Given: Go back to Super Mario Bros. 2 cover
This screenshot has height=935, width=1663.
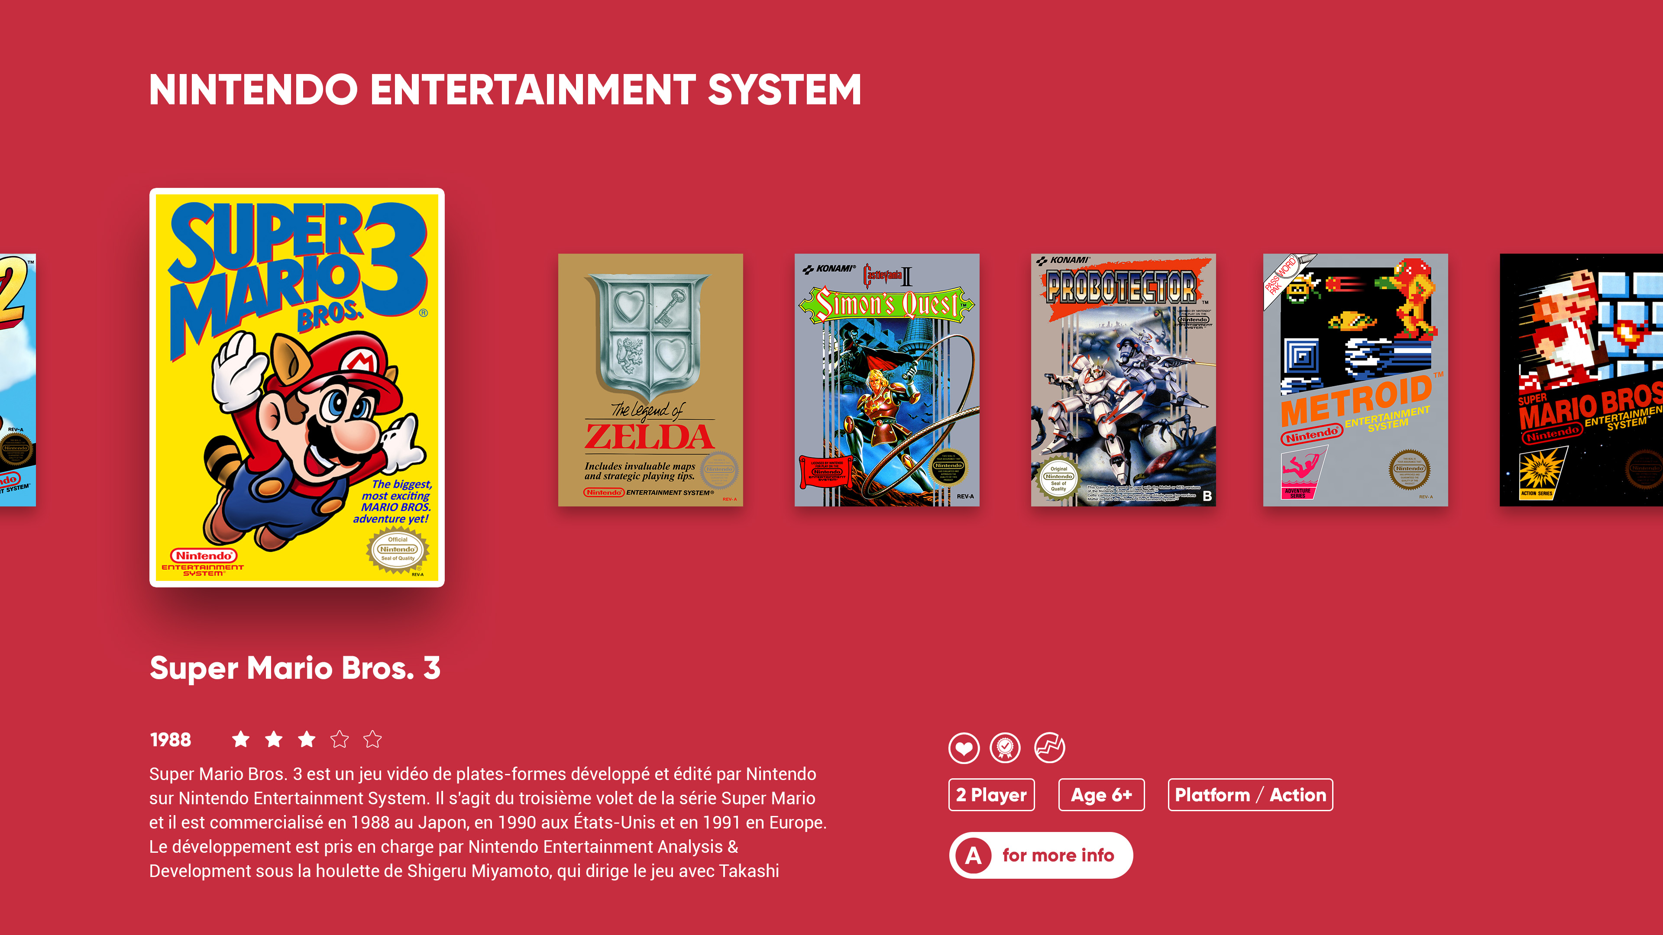Looking at the screenshot, I should 18,380.
